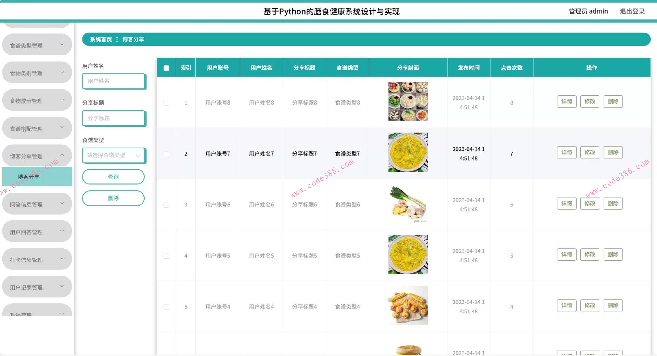
Task: Expand the 食物类别管理 section
Action: click(37, 72)
